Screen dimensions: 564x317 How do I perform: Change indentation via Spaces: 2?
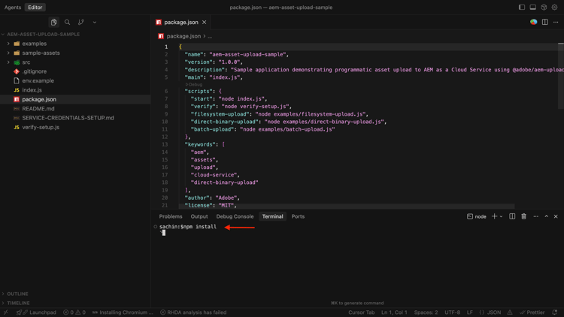(426, 312)
